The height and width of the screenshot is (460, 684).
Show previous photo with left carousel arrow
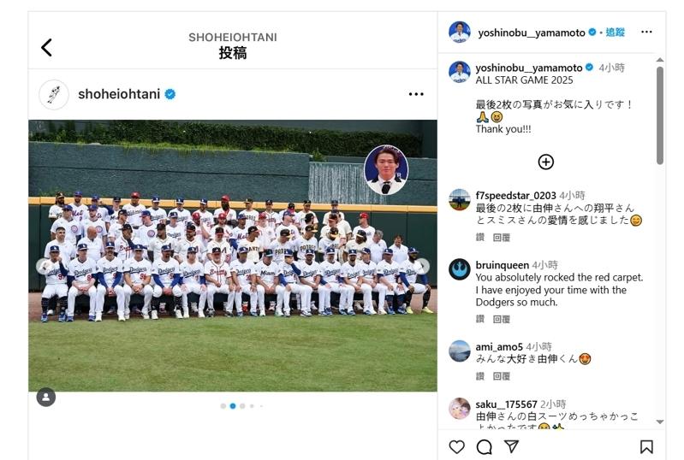[x=43, y=266]
